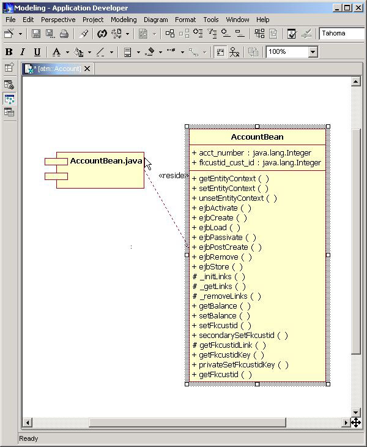Click the vertical scrollbar up arrow
Viewport: 367px width, 447px height.
356,81
